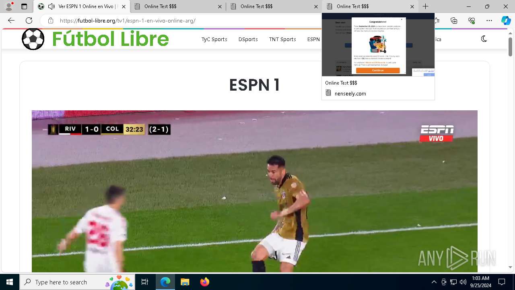This screenshot has width=515, height=290.
Task: Click nenseely.com in the tab preview
Action: 350,93
